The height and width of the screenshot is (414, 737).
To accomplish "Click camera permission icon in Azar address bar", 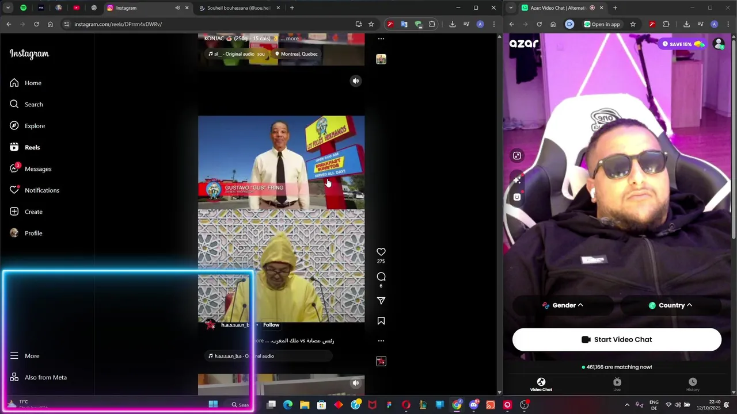I will click(569, 24).
